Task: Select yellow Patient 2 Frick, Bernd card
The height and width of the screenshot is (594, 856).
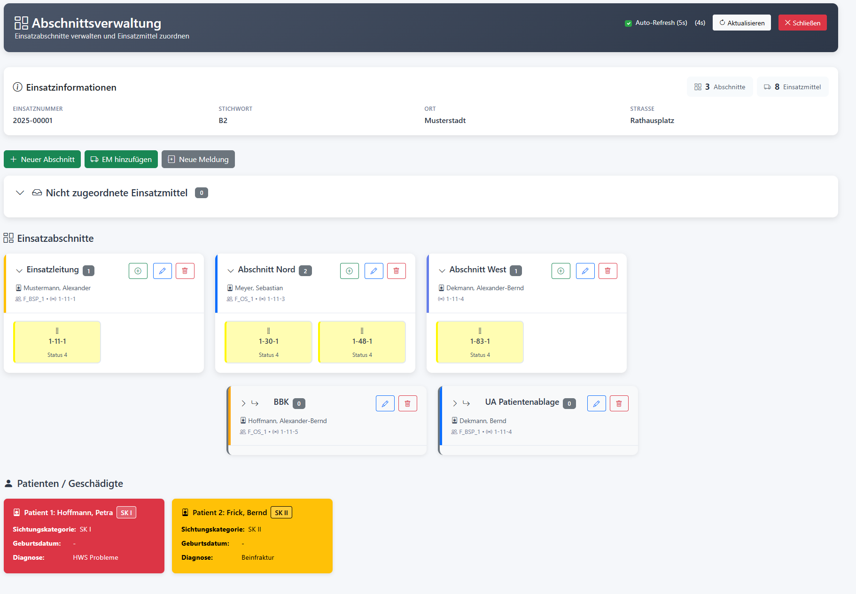Action: 252,536
